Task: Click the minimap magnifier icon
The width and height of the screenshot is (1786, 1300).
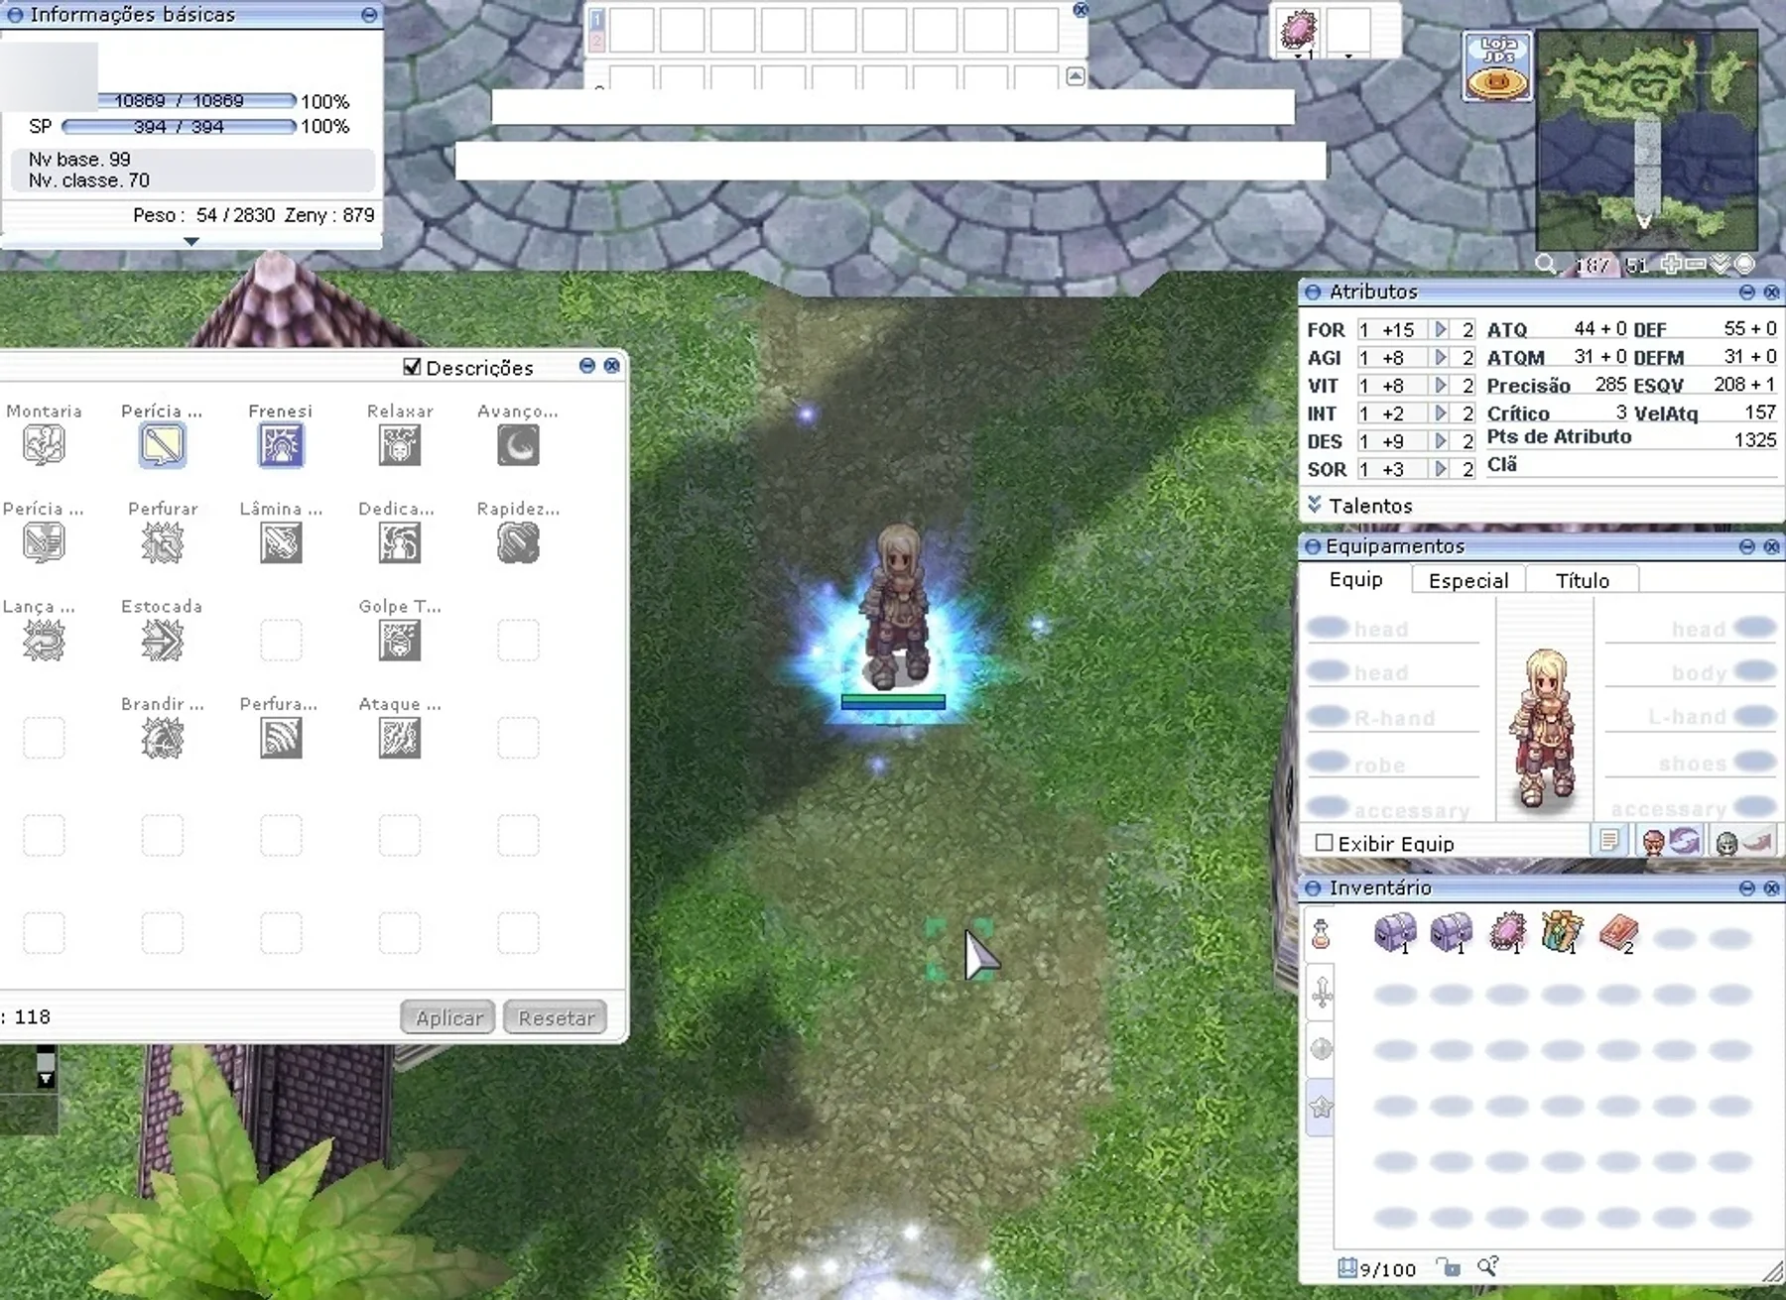Action: [x=1546, y=265]
